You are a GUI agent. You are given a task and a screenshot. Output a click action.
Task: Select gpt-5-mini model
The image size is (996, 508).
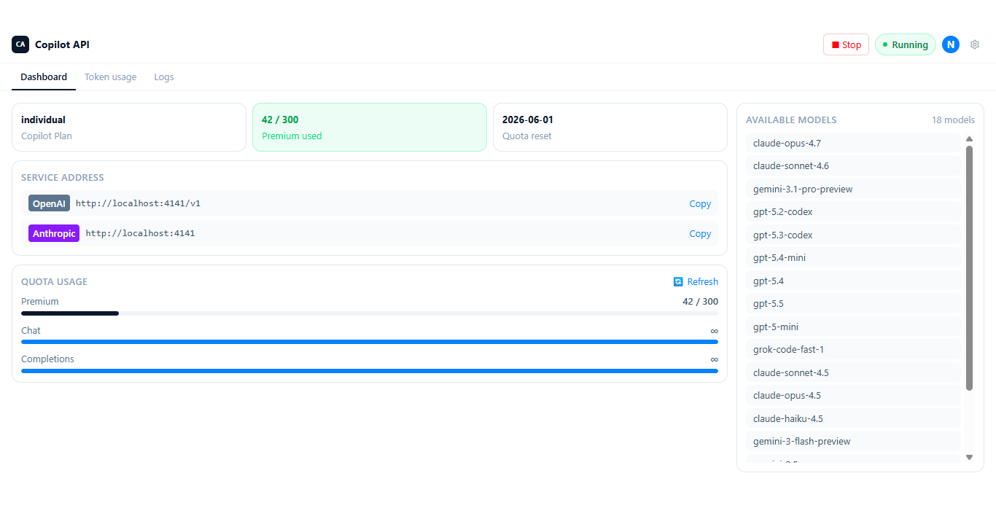click(x=853, y=327)
